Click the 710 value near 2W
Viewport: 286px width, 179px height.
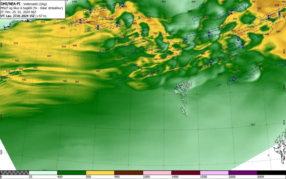(x=259, y=8)
